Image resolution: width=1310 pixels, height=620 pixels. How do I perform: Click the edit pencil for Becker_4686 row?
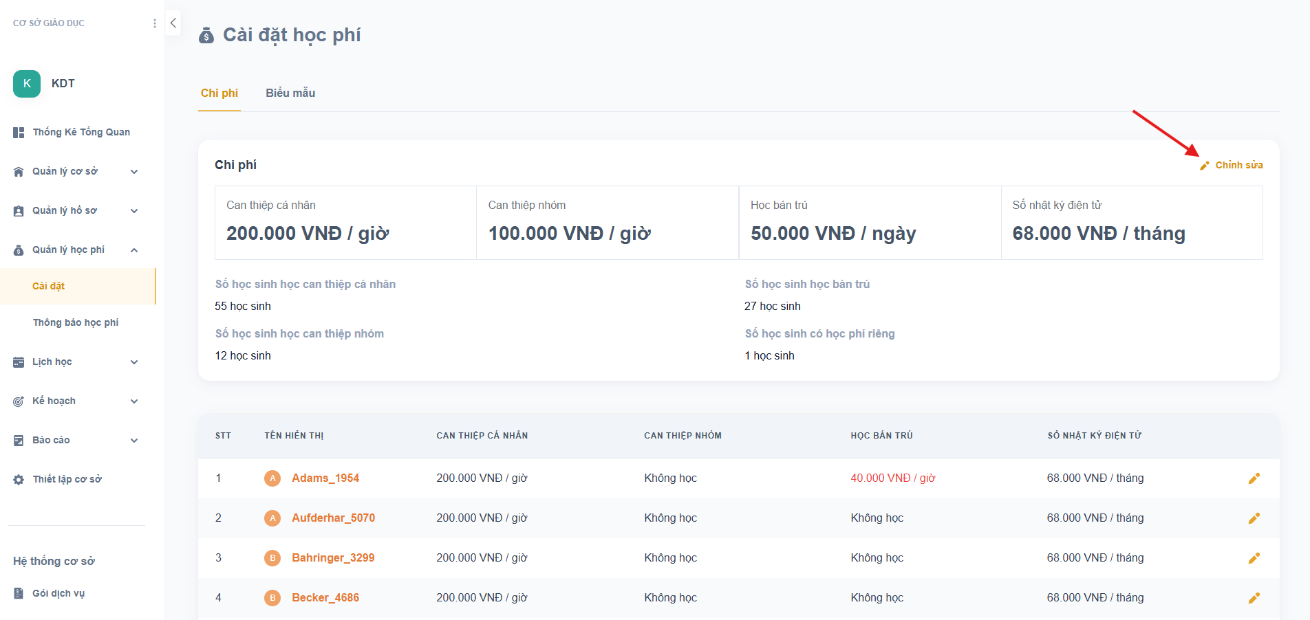click(1254, 598)
